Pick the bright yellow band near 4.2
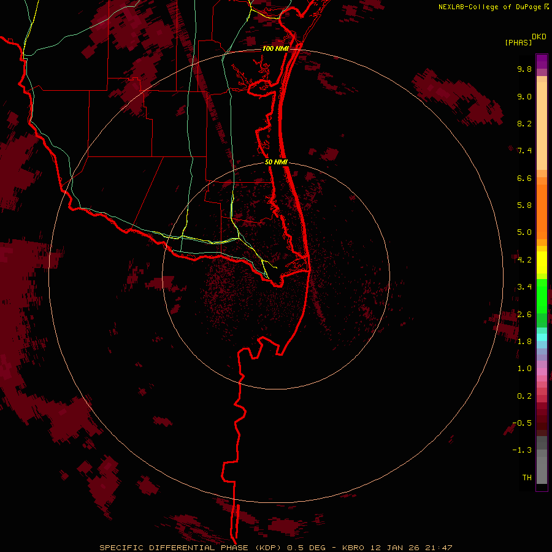 pyautogui.click(x=542, y=263)
